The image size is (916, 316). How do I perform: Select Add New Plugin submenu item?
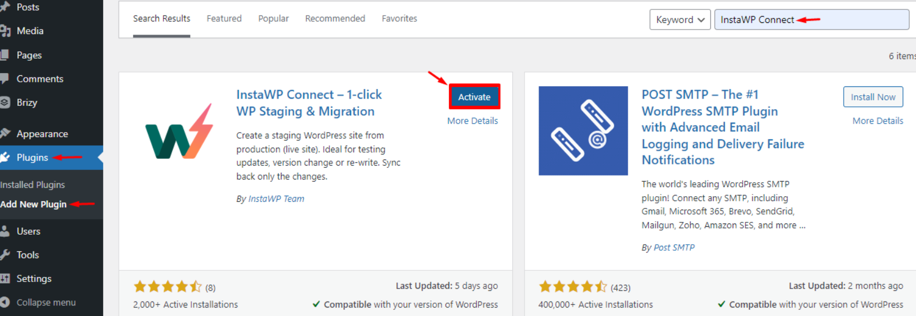pos(33,204)
